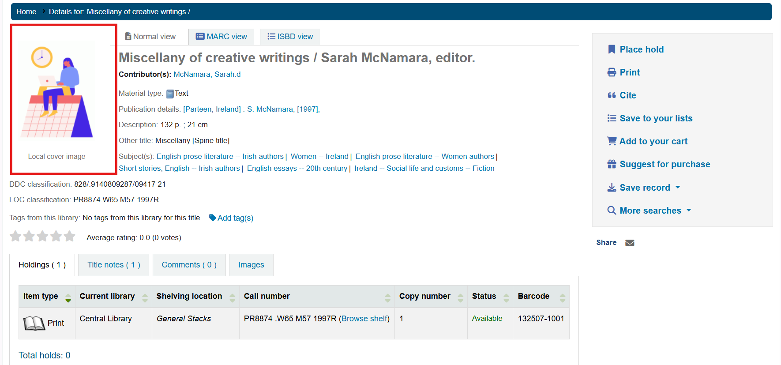
Task: Rate the title with the fifth star
Action: [69, 237]
